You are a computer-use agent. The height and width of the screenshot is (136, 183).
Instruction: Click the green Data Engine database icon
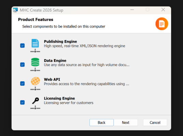coord(35,62)
